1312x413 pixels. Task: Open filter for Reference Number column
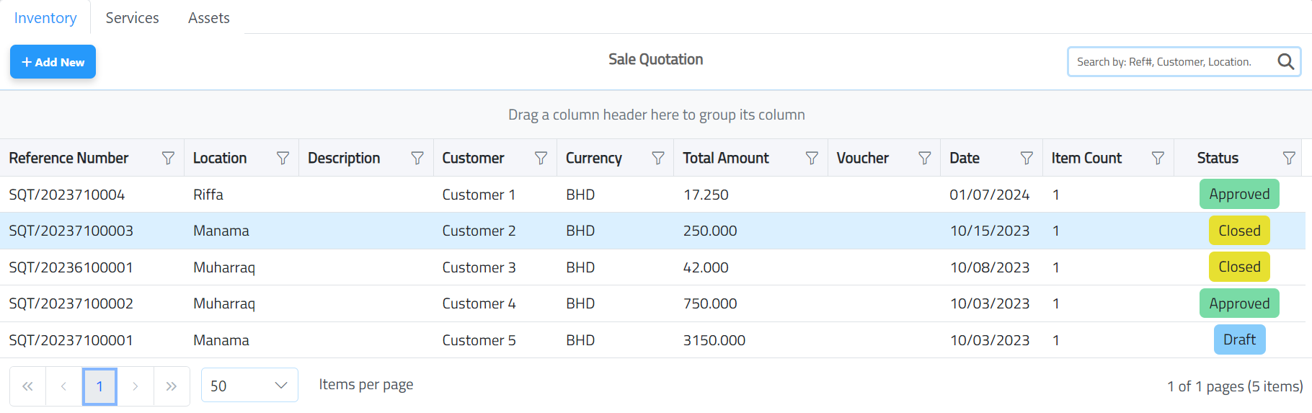tap(168, 158)
